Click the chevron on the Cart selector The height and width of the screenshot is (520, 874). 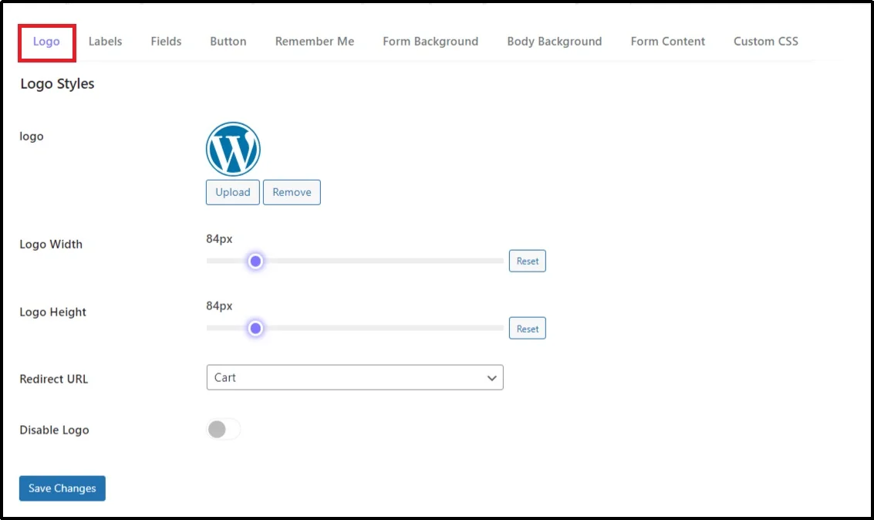point(491,377)
